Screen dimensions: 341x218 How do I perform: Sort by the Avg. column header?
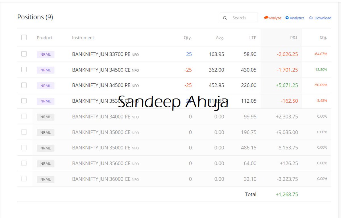(220, 37)
